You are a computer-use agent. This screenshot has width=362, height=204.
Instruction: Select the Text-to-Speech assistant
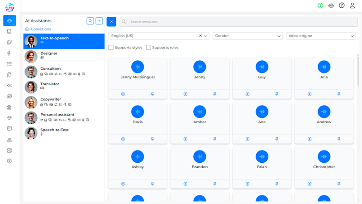click(64, 41)
